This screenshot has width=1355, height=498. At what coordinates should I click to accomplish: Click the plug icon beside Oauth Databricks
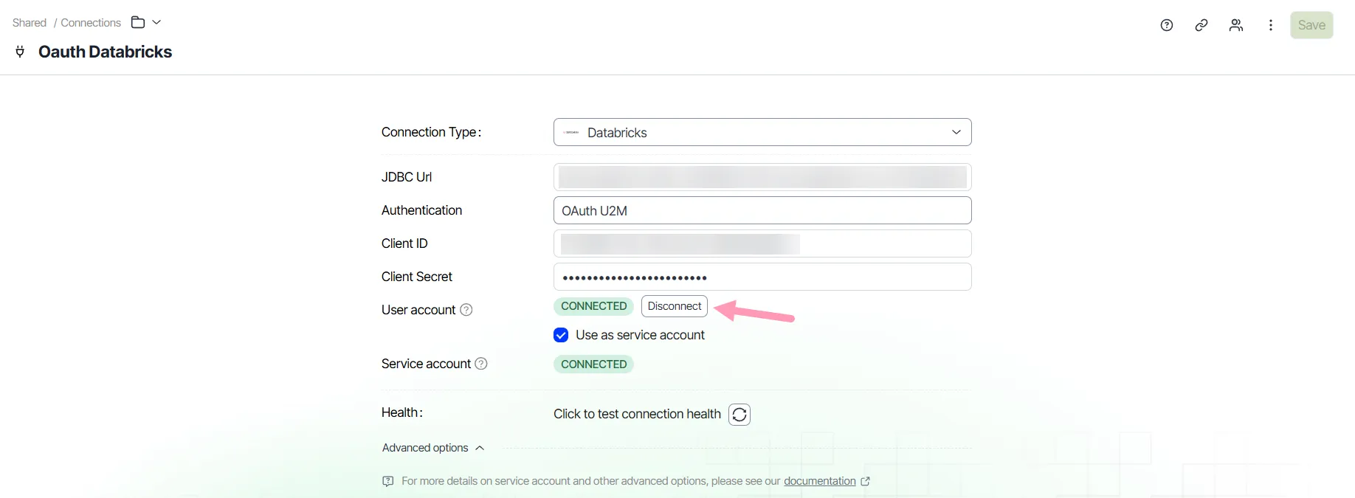(20, 52)
